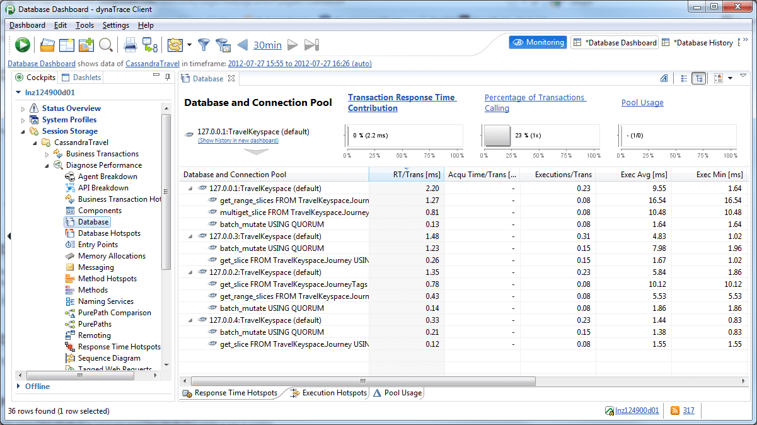Image resolution: width=757 pixels, height=425 pixels.
Task: Open the Settings menu
Action: [116, 25]
